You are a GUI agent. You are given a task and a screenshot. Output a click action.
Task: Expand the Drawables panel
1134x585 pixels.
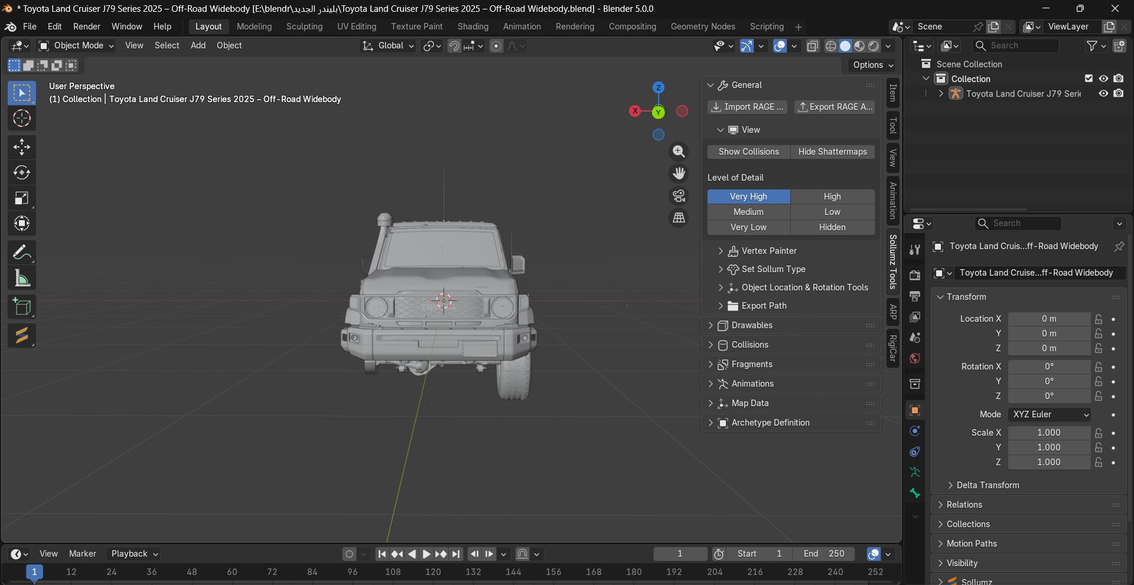791,325
